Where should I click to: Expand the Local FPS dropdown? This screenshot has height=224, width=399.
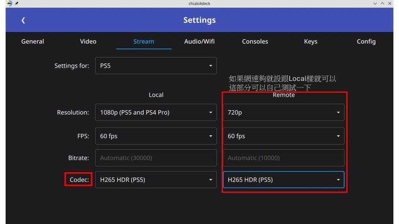click(x=156, y=136)
